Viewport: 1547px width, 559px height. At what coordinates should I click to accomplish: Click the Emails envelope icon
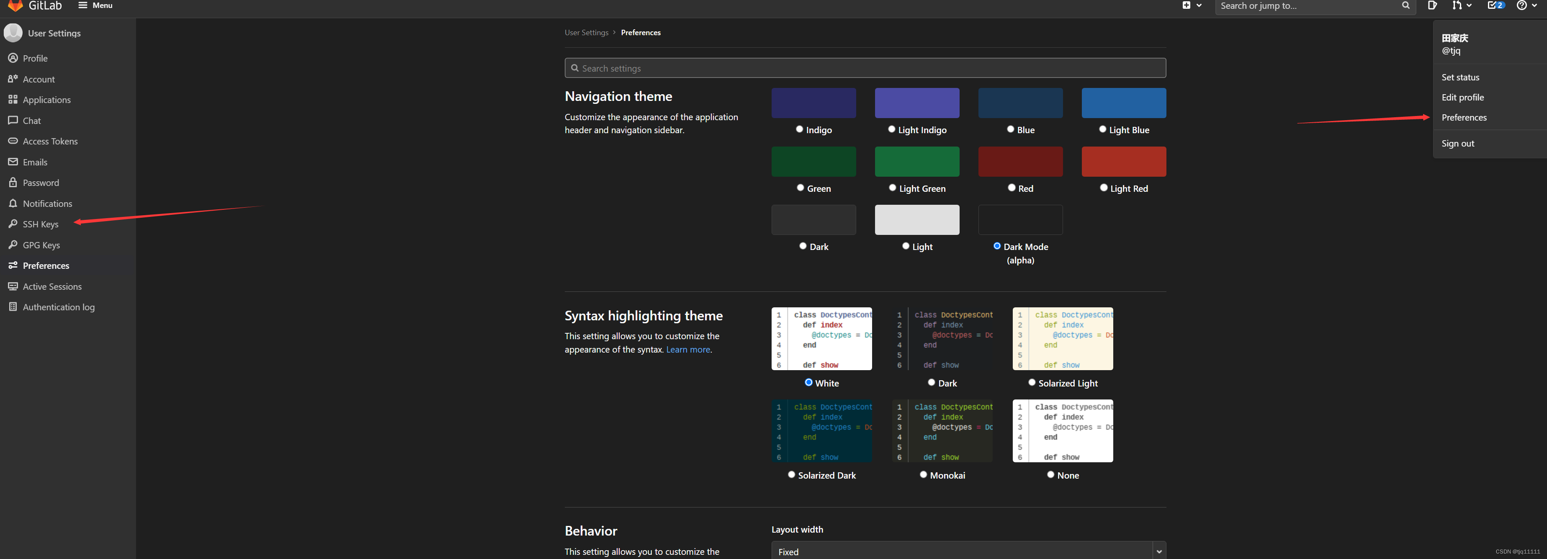pyautogui.click(x=13, y=162)
